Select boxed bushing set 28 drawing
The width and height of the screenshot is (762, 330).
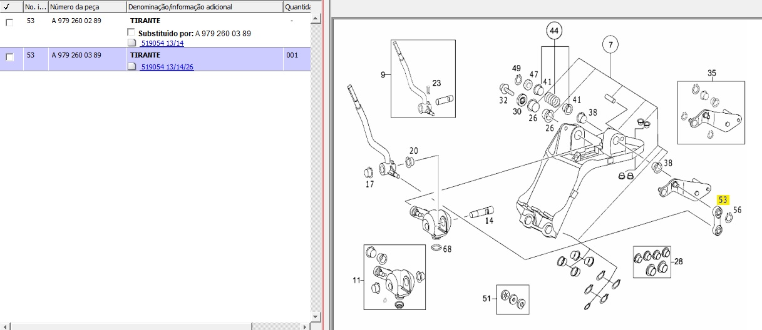click(x=651, y=262)
